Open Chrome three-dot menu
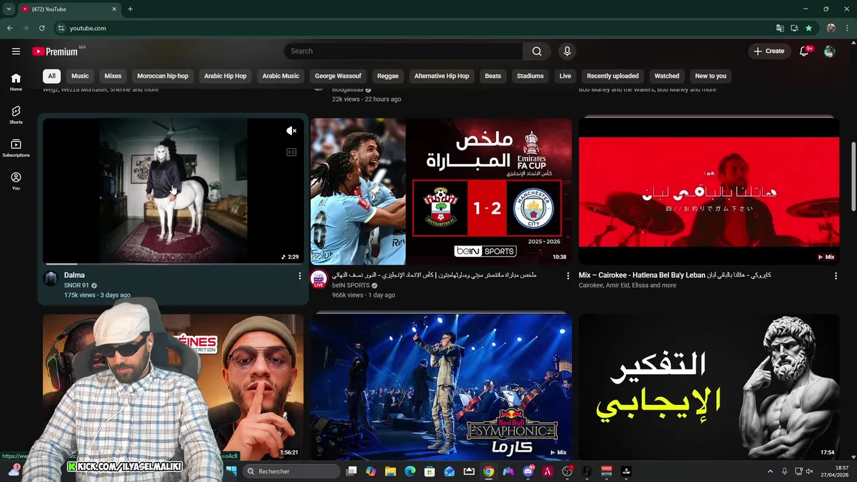The image size is (857, 482). (848, 28)
